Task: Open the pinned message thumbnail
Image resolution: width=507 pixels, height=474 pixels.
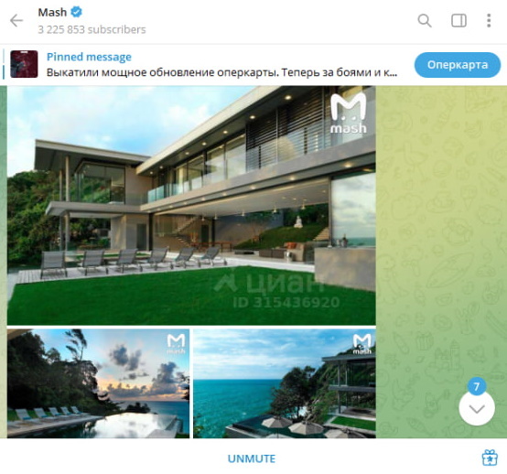Action: 24,64
